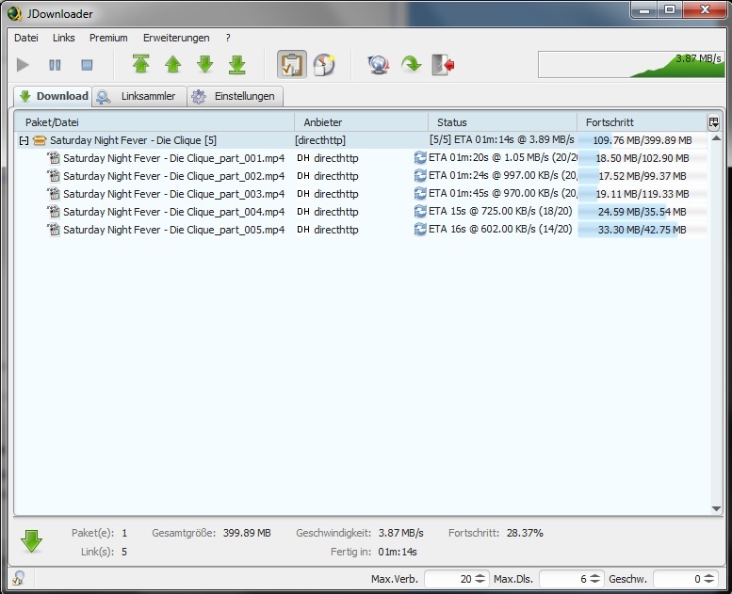Click large green download arrow in info panel
The image size is (732, 594).
(32, 541)
